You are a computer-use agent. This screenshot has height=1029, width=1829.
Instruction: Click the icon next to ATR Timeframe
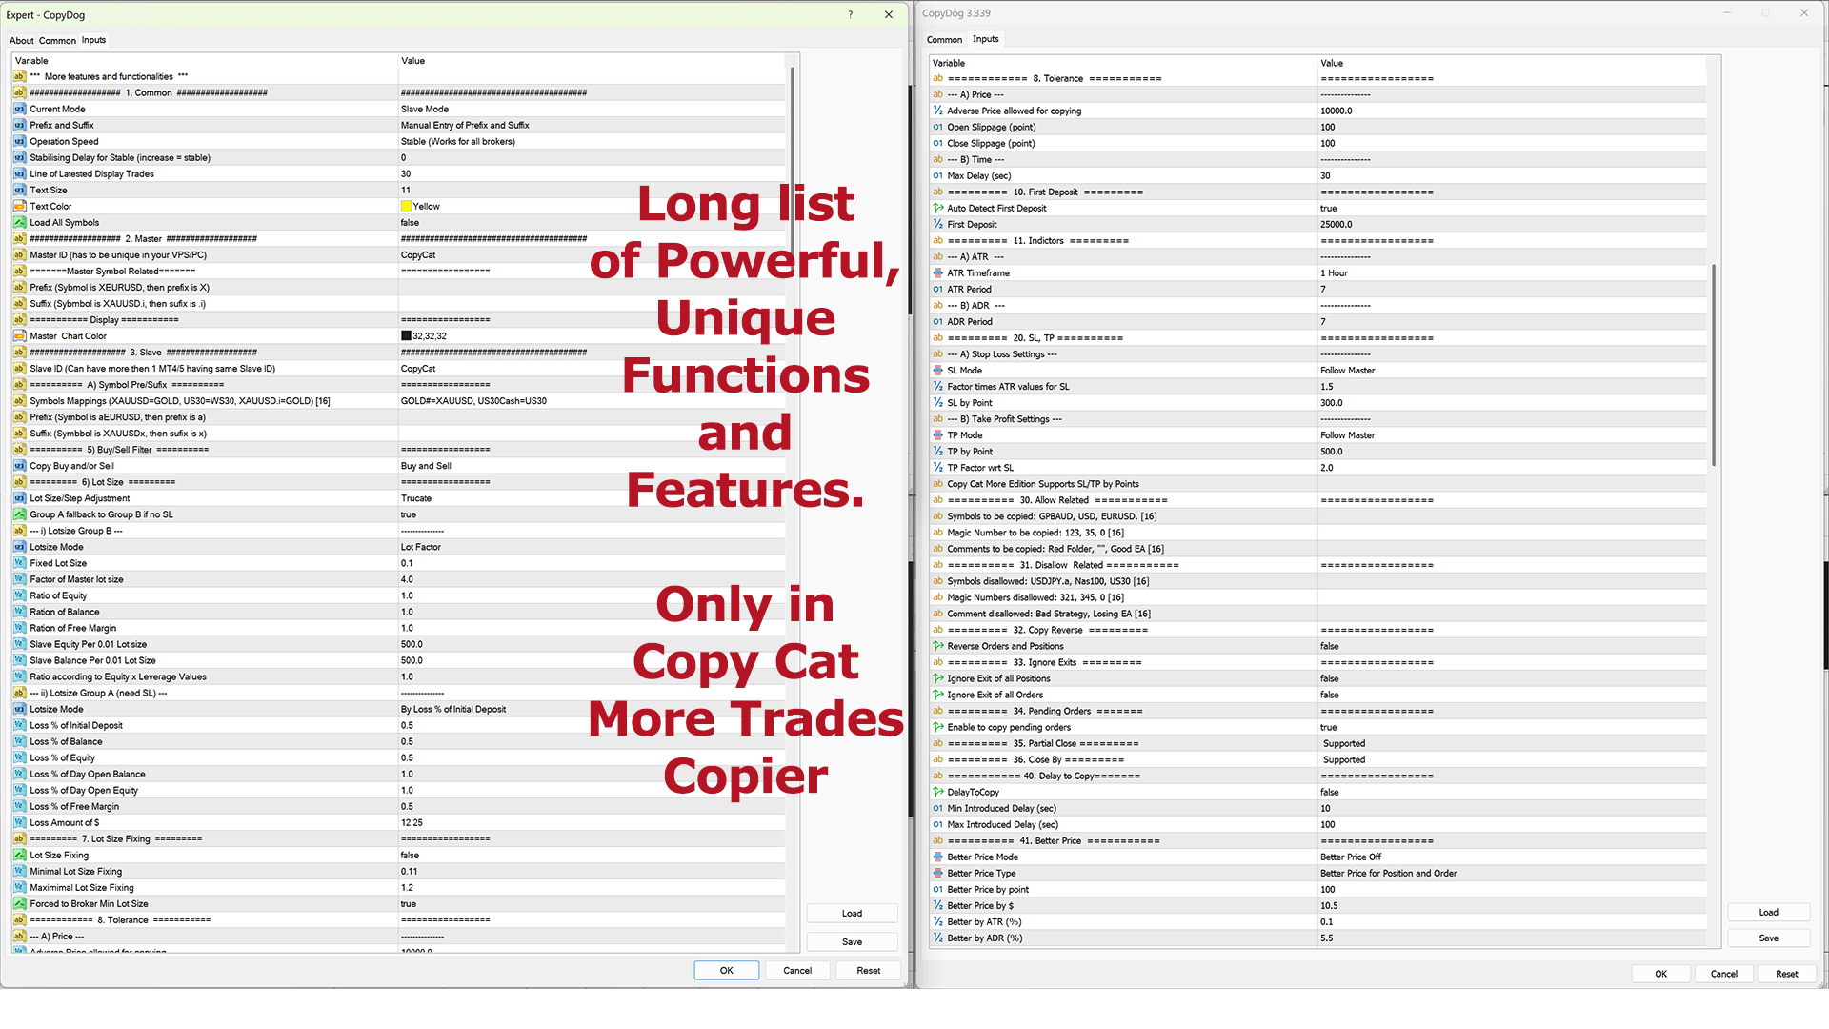pyautogui.click(x=937, y=272)
